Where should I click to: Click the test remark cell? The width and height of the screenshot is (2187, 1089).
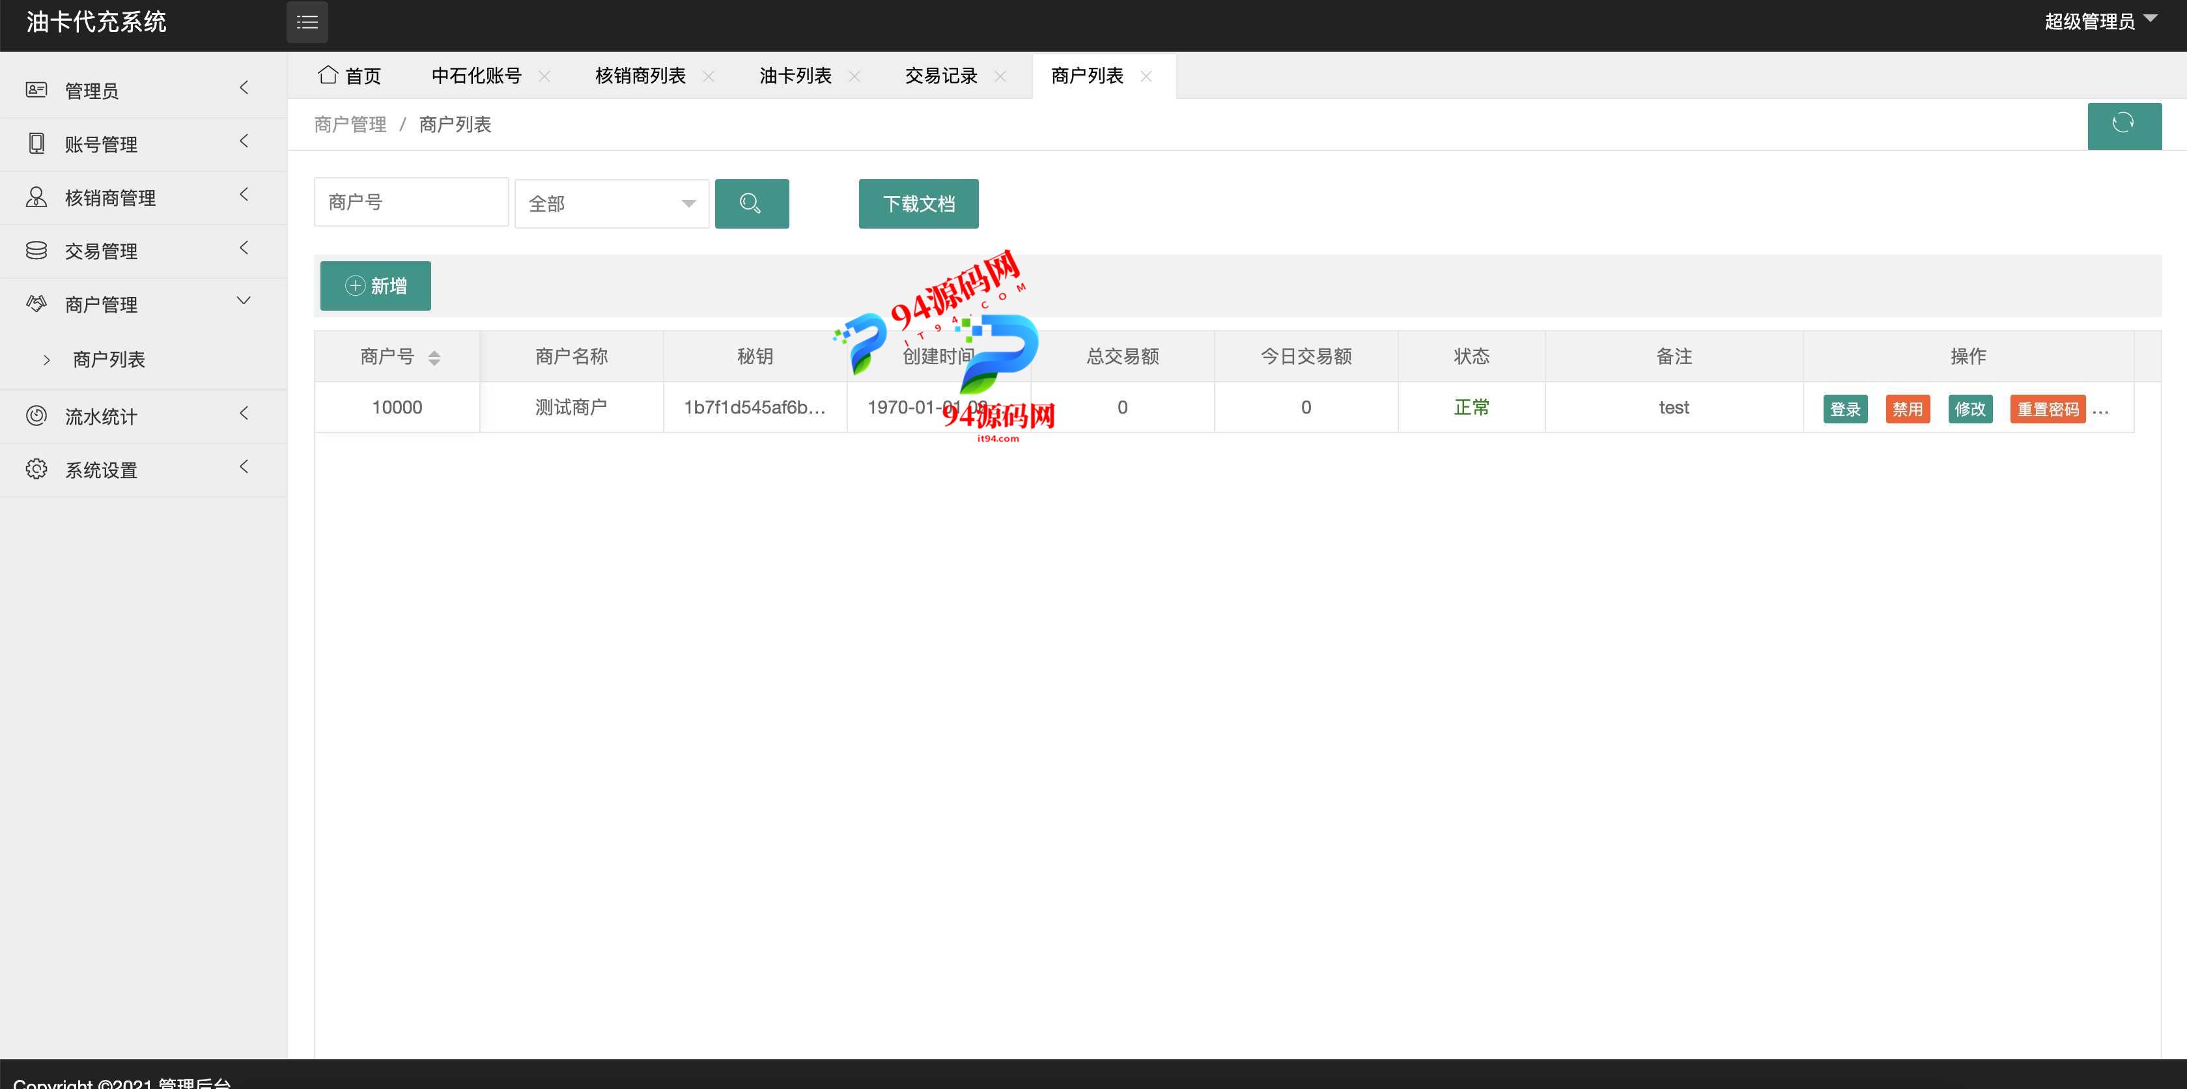1673,408
